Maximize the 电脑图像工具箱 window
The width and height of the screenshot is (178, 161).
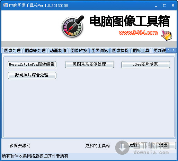coord(164,6)
